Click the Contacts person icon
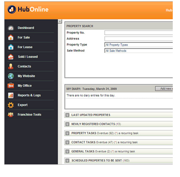 click(11, 66)
